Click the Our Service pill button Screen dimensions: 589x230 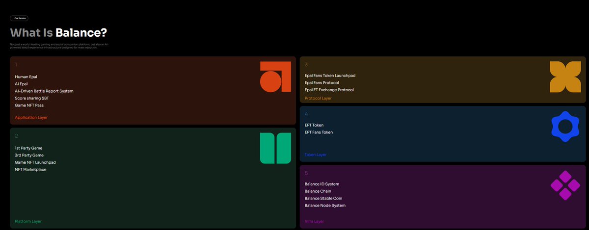pyautogui.click(x=19, y=18)
